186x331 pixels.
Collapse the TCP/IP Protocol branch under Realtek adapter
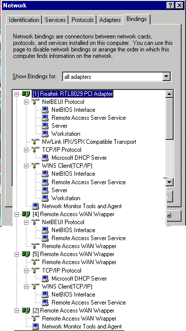(26, 150)
